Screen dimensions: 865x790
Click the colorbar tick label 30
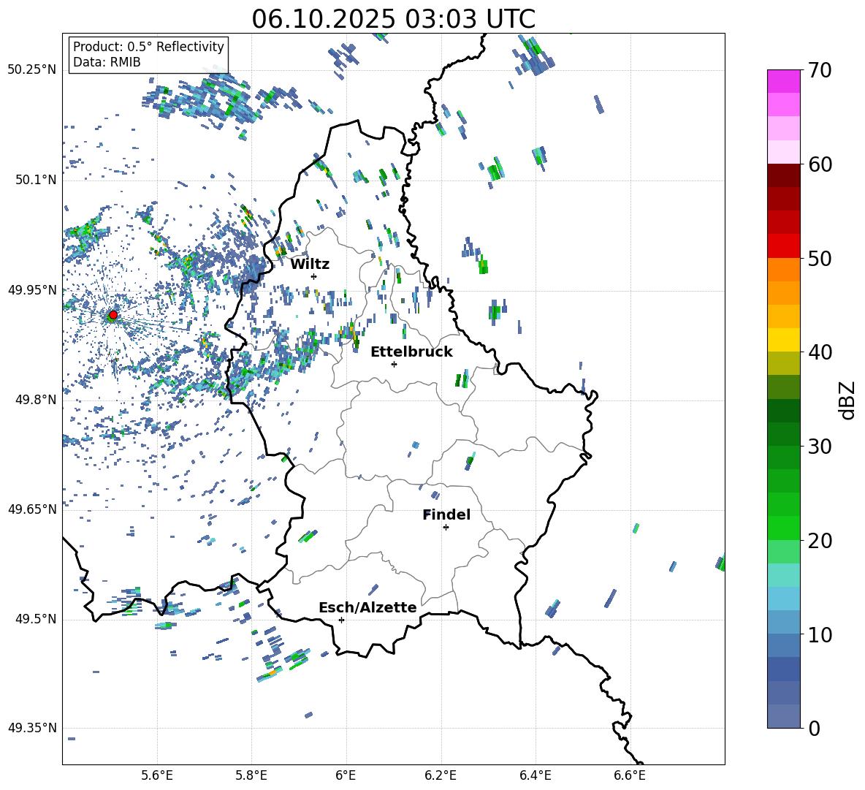click(x=820, y=447)
